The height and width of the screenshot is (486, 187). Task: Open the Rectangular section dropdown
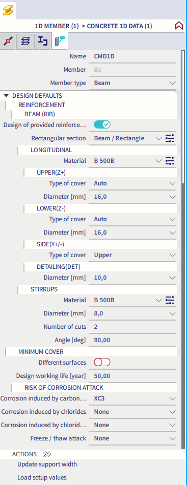tap(125, 138)
